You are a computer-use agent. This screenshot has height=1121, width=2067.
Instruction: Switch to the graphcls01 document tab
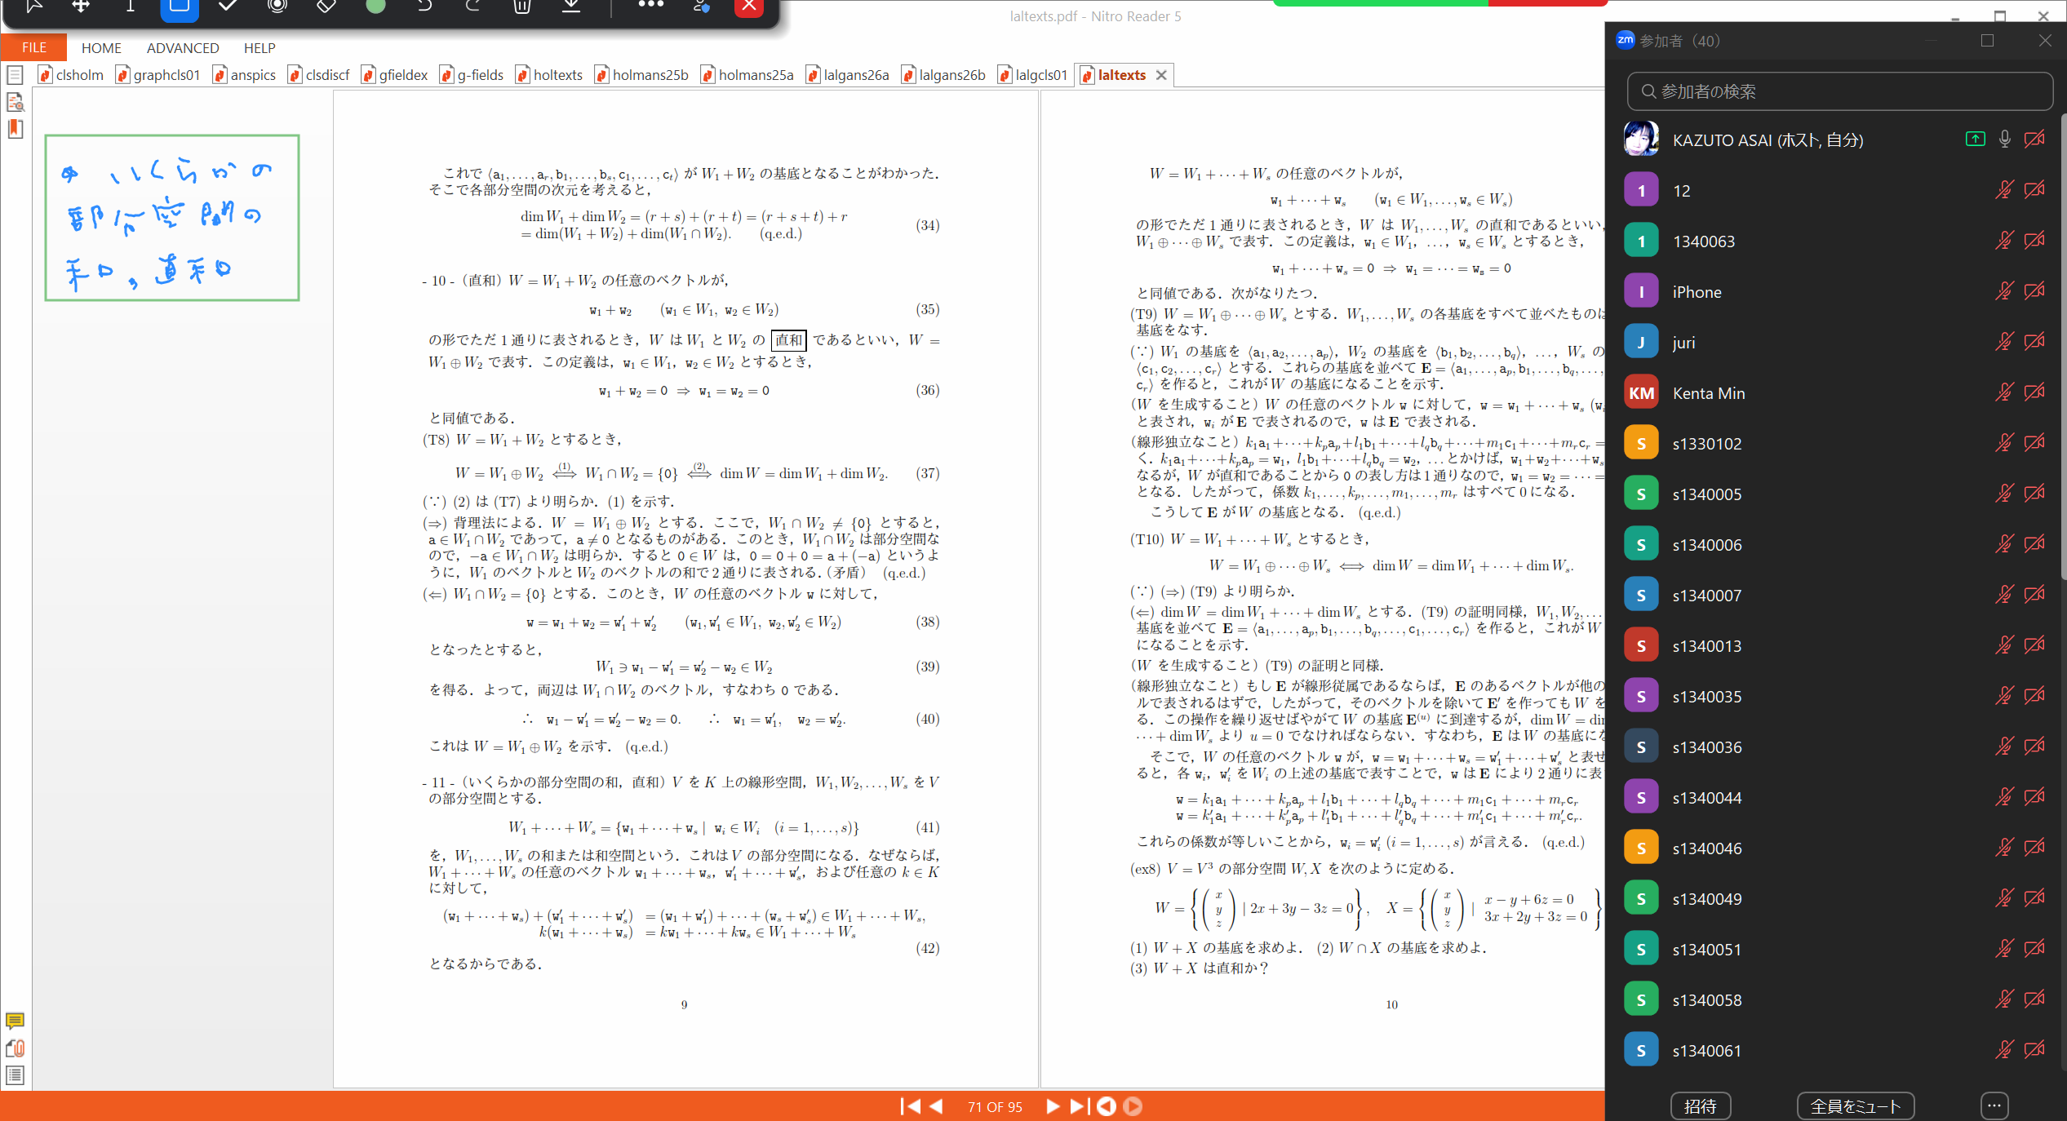pyautogui.click(x=159, y=75)
